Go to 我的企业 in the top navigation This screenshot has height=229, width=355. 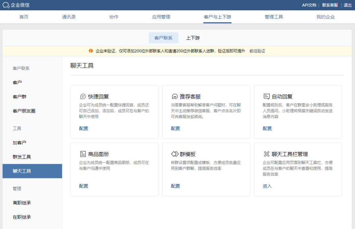point(325,17)
